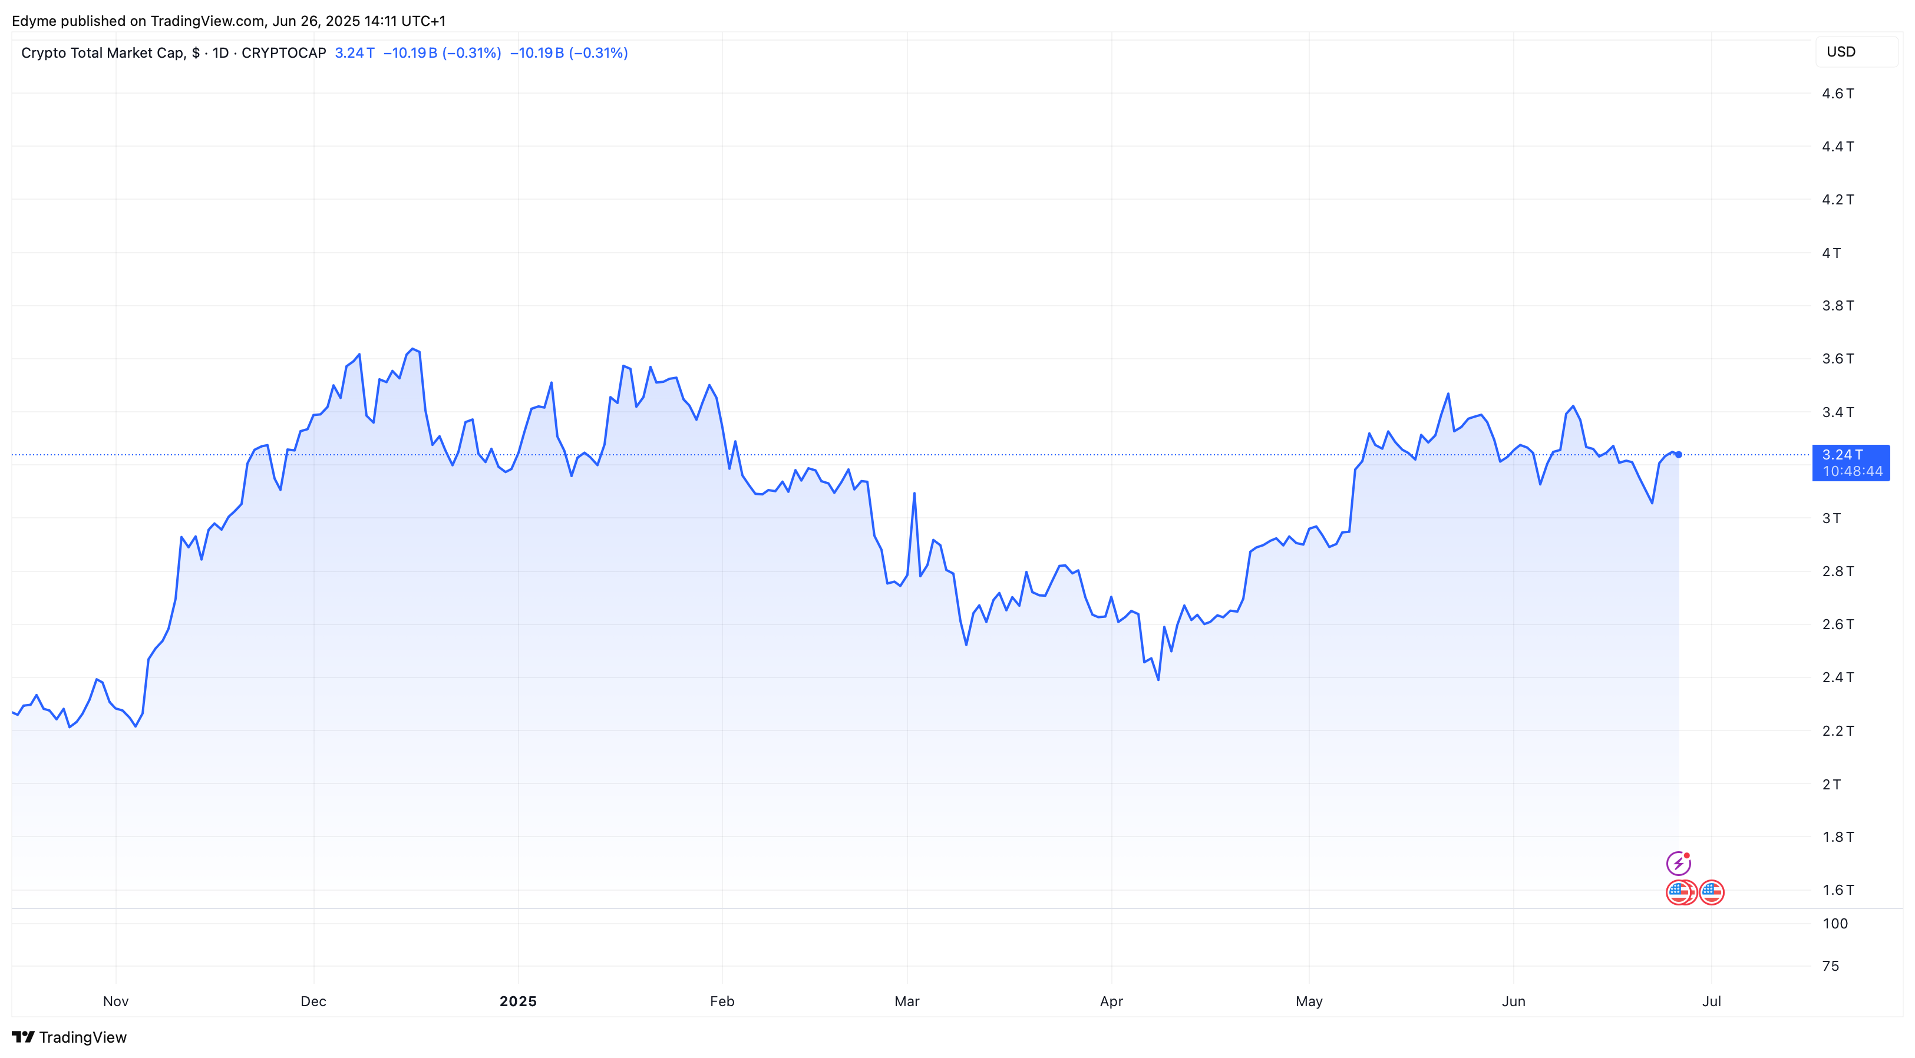Screen dimensions: 1915x1058
Task: Click the '1.8 T' price axis label
Action: click(x=1838, y=837)
